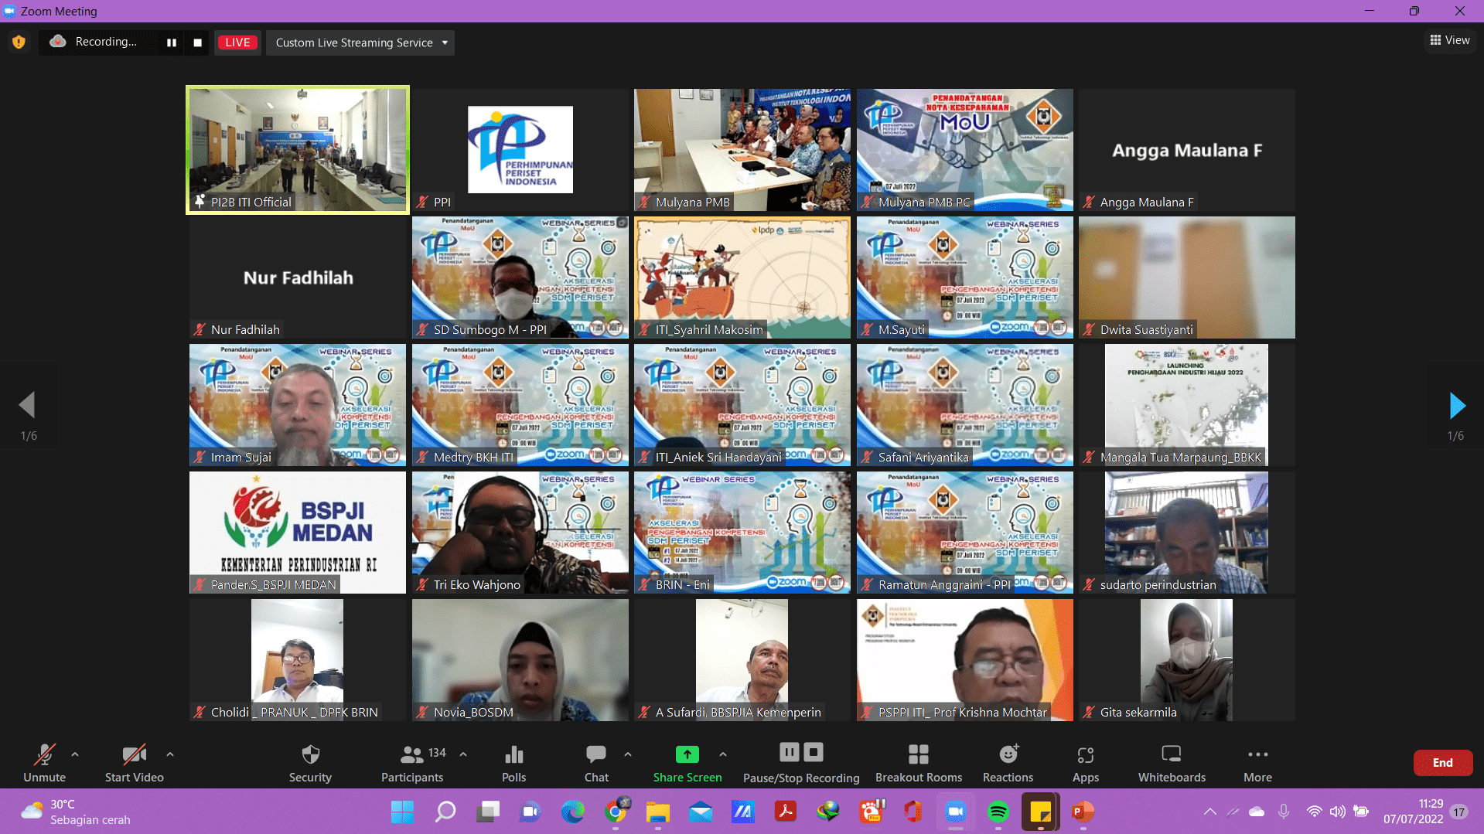Open Whiteboards
Screen dimensions: 1484x834
[1171, 762]
